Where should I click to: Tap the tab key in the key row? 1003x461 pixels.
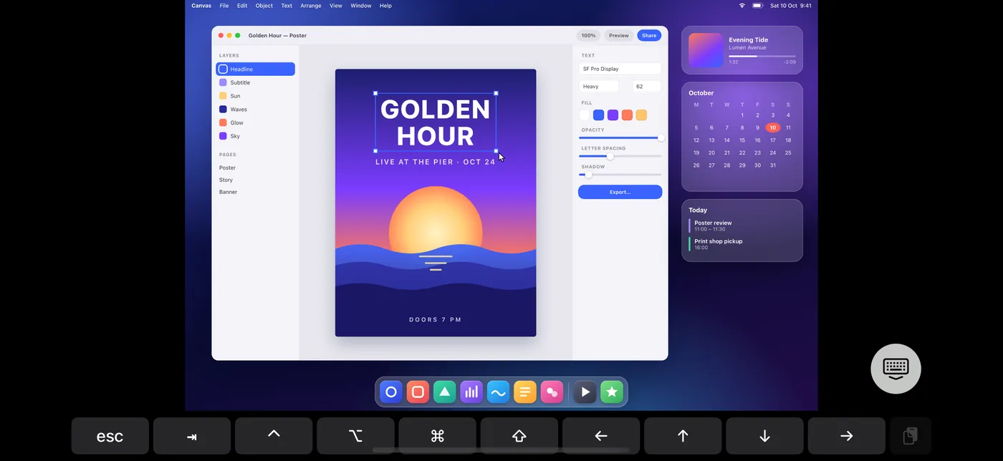click(x=192, y=436)
